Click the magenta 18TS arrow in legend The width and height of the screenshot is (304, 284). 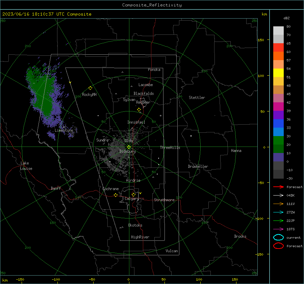278,229
